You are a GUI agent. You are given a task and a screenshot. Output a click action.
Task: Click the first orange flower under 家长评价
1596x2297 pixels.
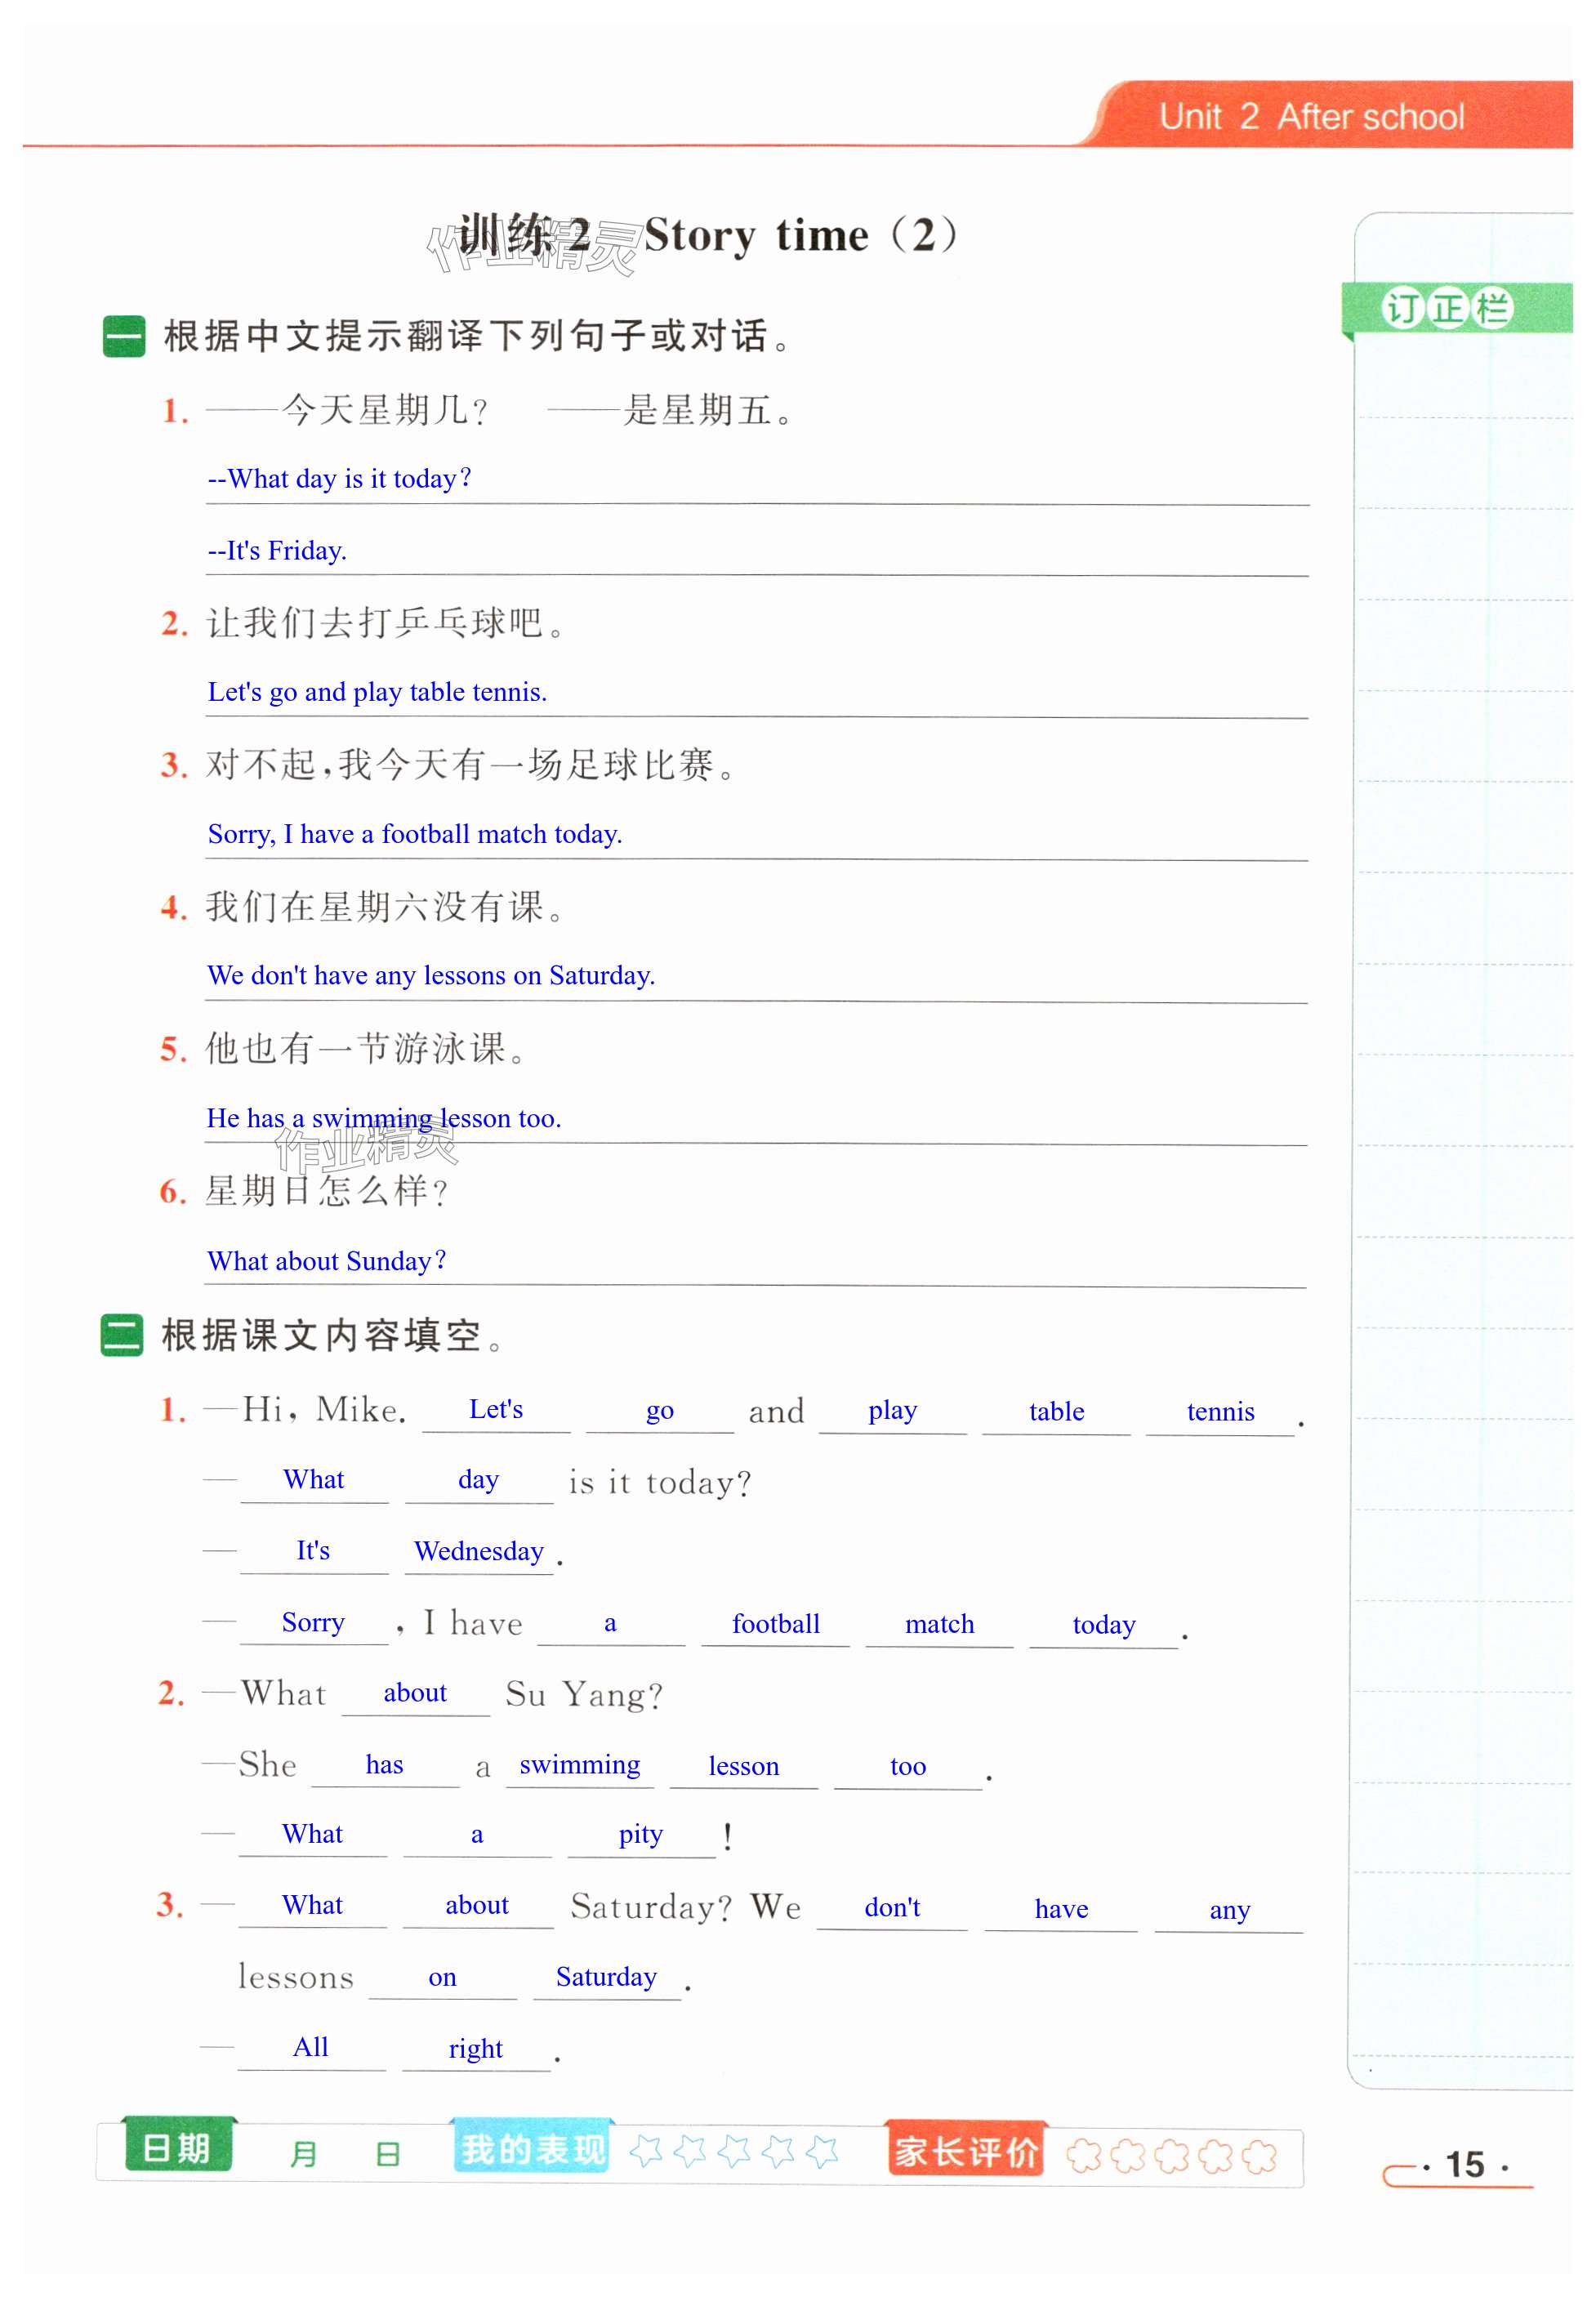click(1084, 2156)
